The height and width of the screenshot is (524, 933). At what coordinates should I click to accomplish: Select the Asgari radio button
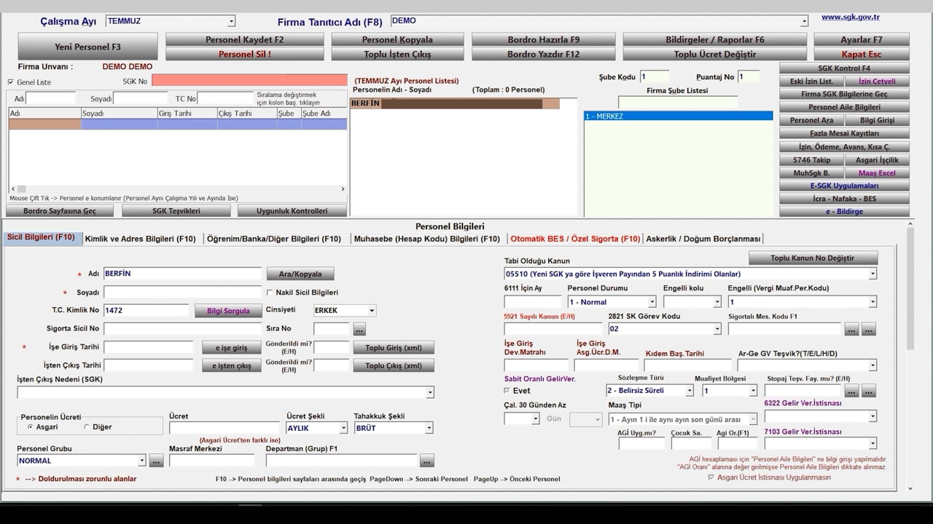30,426
